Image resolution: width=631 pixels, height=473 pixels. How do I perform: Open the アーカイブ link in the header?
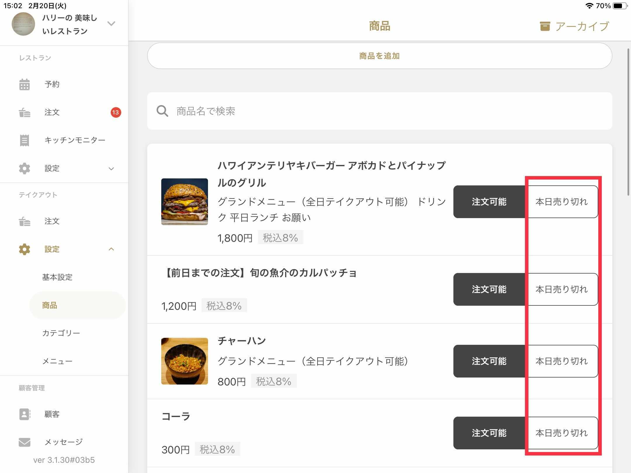tap(582, 26)
